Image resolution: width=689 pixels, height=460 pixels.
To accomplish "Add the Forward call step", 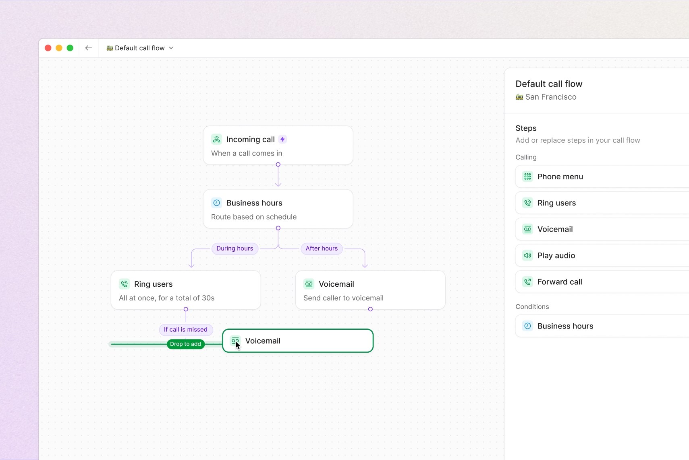I will click(x=602, y=282).
